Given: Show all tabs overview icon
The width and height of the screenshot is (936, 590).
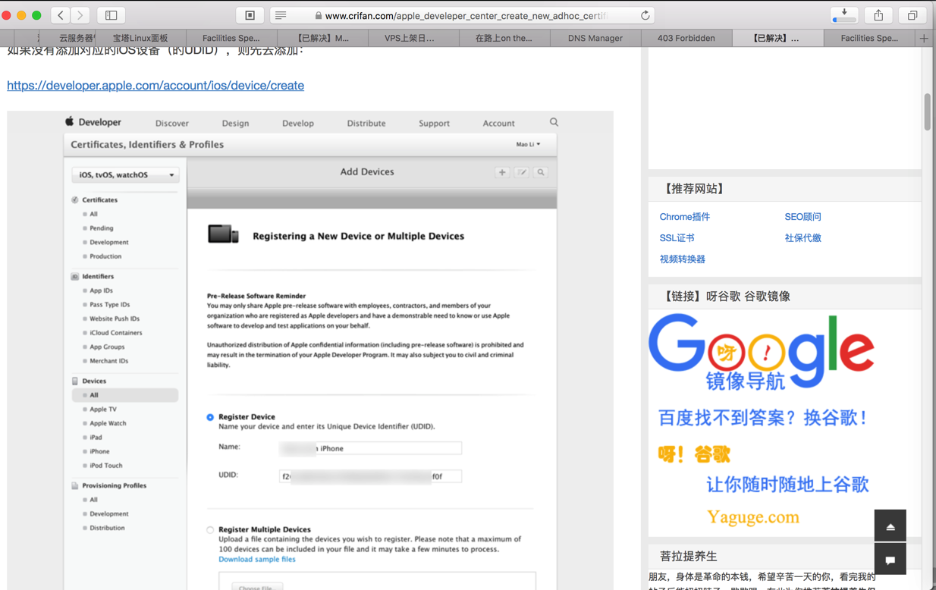Looking at the screenshot, I should click(x=912, y=15).
